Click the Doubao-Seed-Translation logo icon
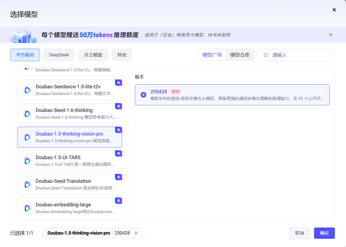346x247 pixels. (27, 184)
